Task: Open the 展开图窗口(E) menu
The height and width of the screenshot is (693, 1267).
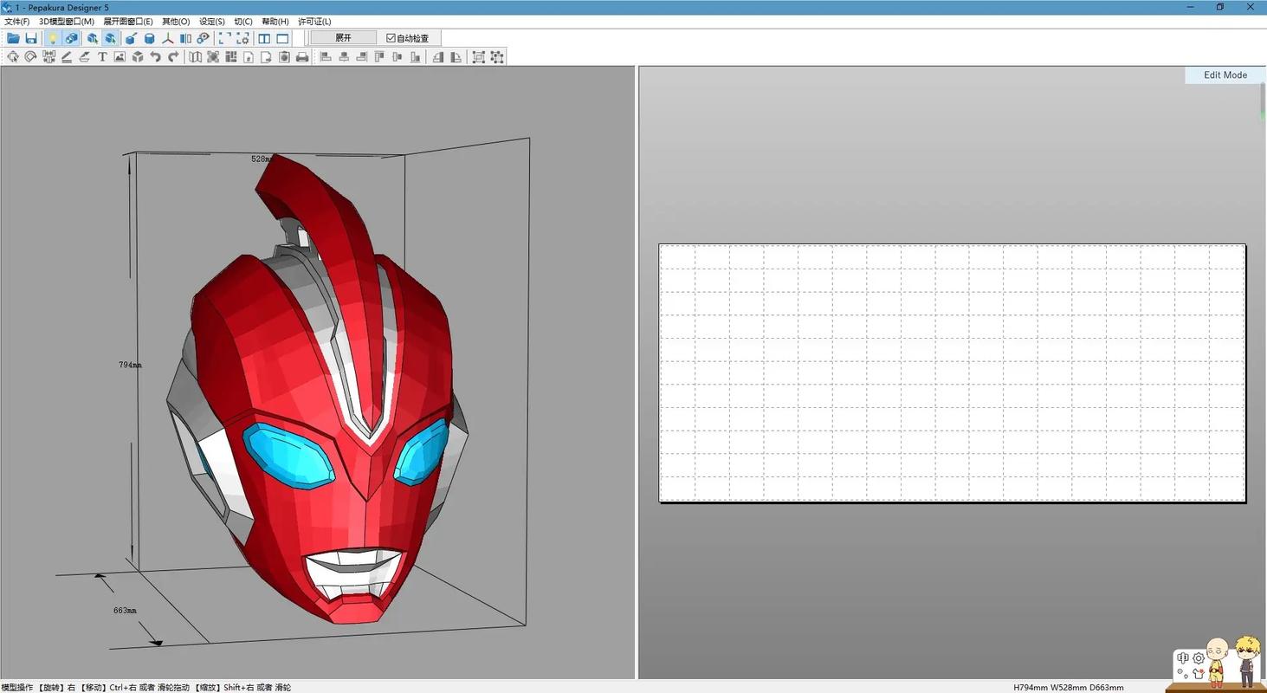Action: click(128, 22)
